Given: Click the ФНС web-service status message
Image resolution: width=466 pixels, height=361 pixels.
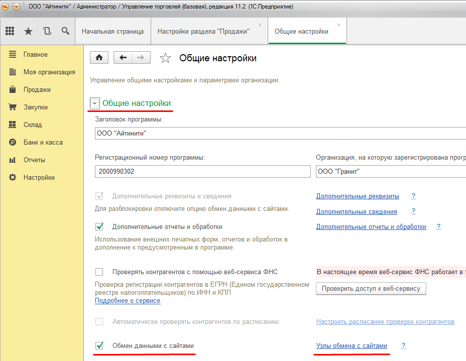Looking at the screenshot, I should coord(391,272).
